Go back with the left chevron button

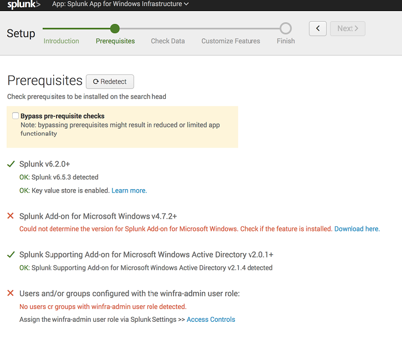pyautogui.click(x=318, y=28)
